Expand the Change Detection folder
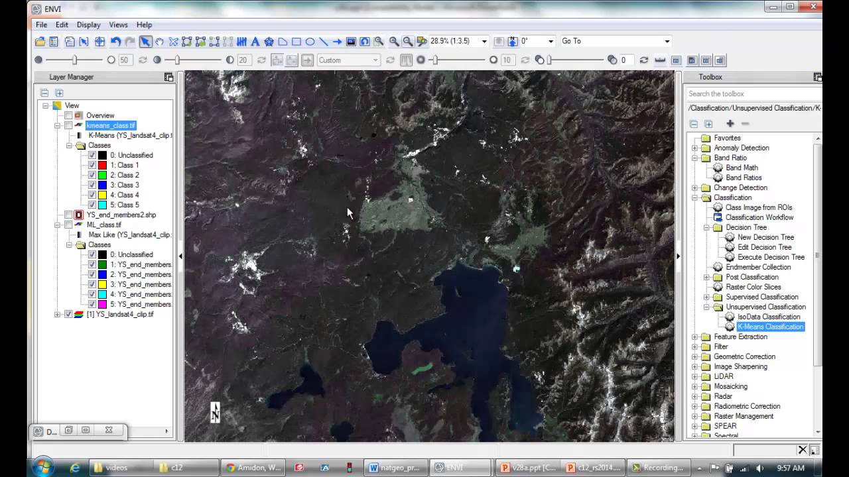The width and height of the screenshot is (849, 477). (x=694, y=187)
